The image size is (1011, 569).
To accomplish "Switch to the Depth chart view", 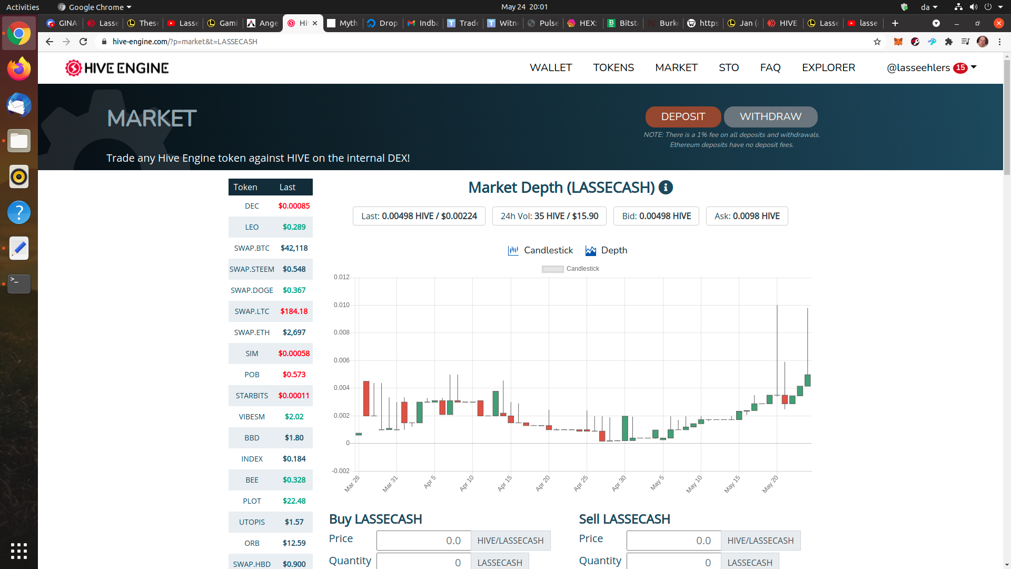I will click(606, 250).
